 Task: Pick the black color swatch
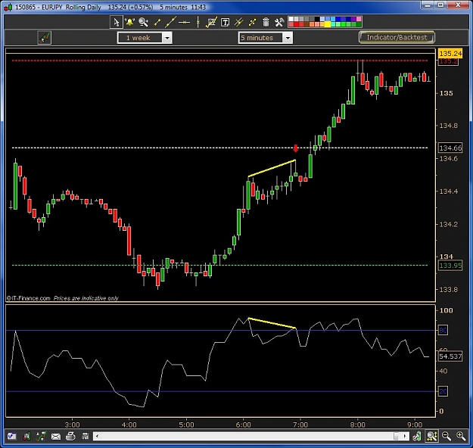(317, 19)
